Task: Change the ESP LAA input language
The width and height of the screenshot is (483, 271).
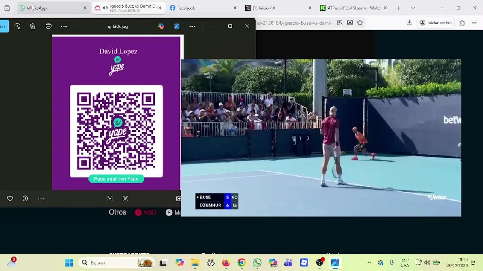Action: coord(405,263)
